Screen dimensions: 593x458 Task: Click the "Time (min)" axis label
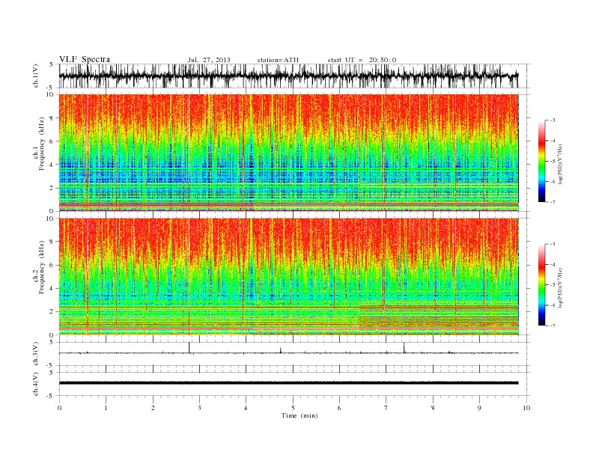pos(299,415)
